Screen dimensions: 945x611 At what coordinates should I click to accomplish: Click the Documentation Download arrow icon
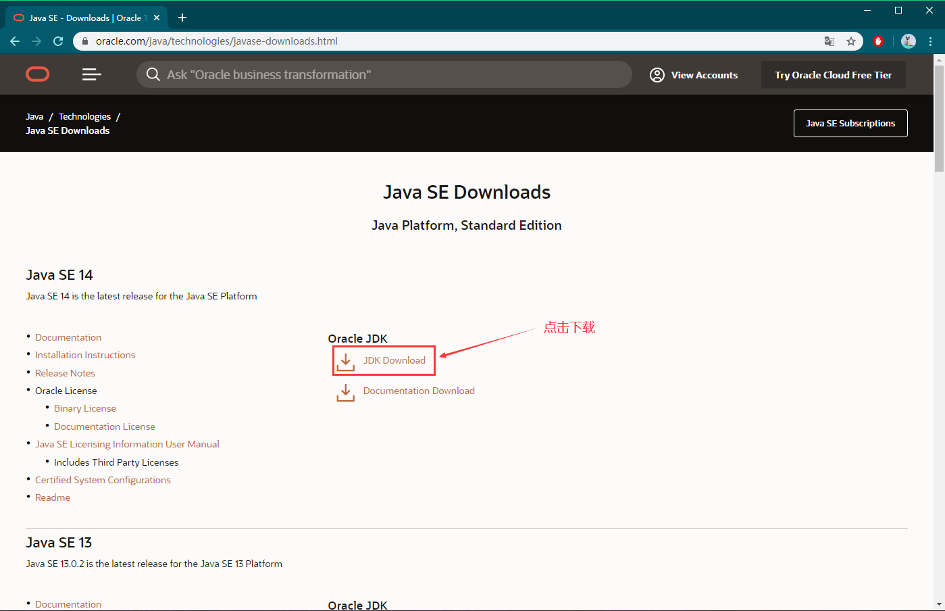[346, 392]
